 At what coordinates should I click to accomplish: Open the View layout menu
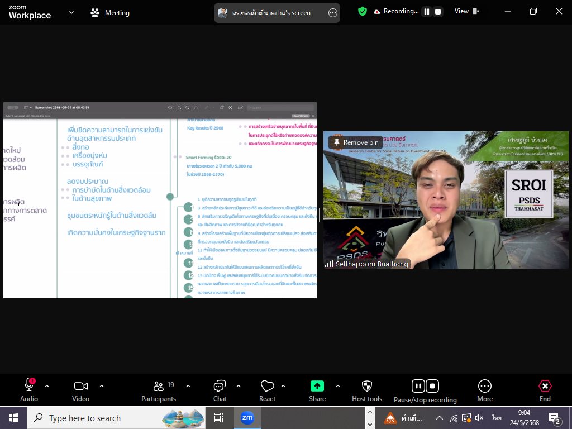pos(466,11)
